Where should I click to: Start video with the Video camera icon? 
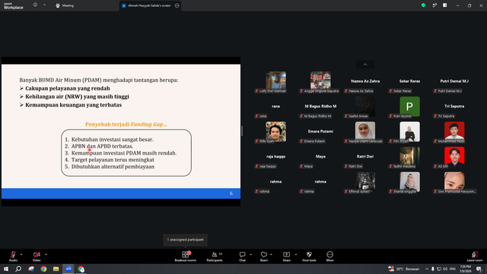pos(37,254)
